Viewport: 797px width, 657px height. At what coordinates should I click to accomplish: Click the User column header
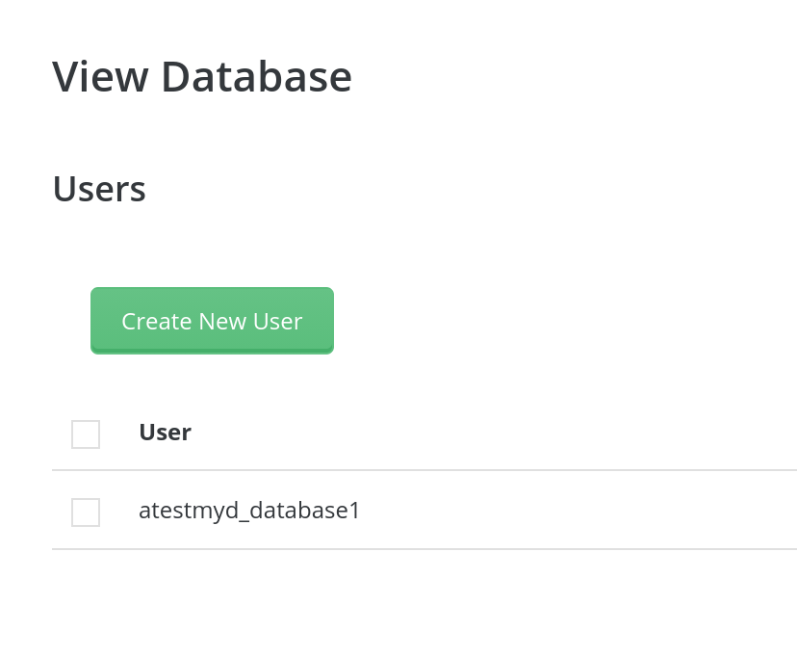tap(165, 433)
